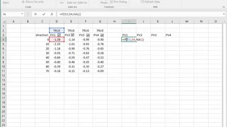
Task: Select all cells with the corner button
Action: coord(4,22)
